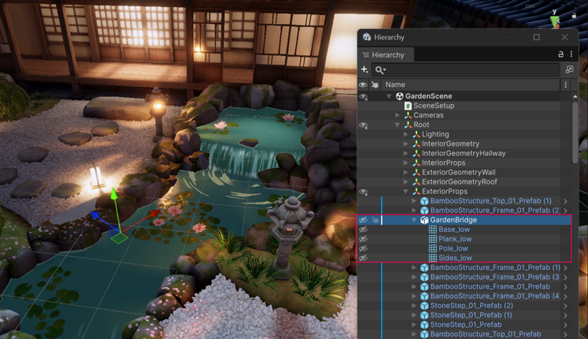Expand the InteriorProps node arrow

406,163
